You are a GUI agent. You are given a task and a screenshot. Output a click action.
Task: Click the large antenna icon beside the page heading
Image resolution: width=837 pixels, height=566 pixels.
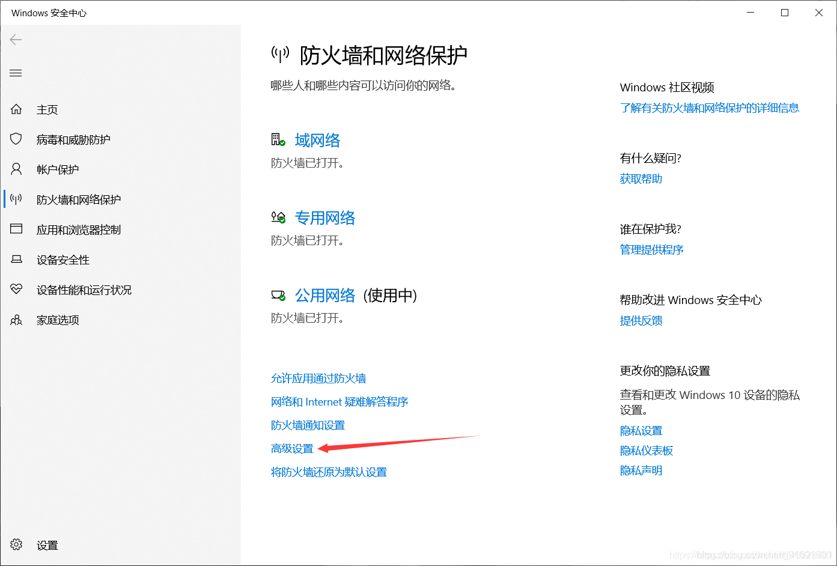click(280, 55)
